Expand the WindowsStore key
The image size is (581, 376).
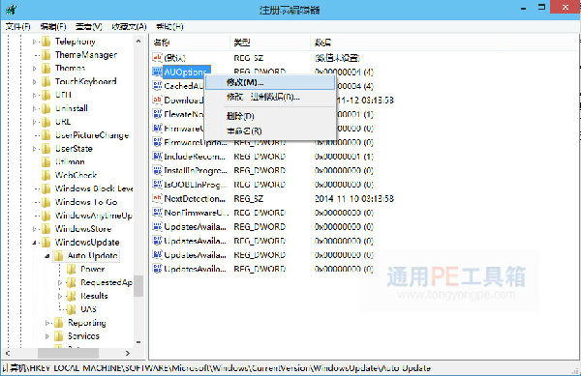(34, 229)
